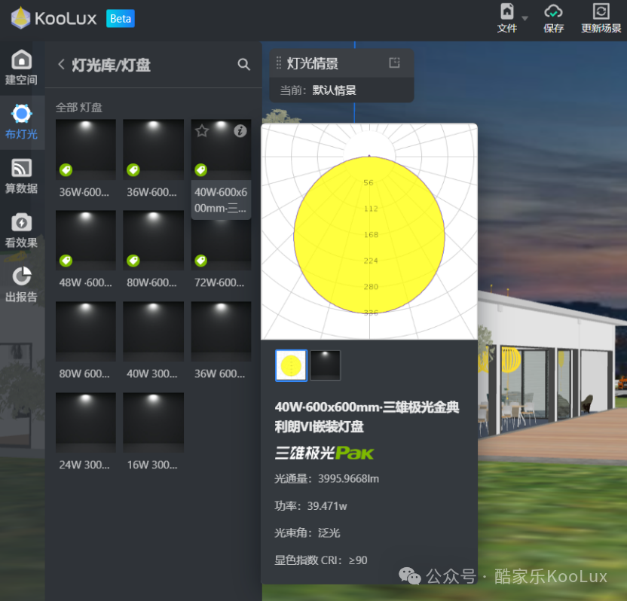627x601 pixels.
Task: Select the 布灯光 sidebar tab
Action: tap(21, 122)
